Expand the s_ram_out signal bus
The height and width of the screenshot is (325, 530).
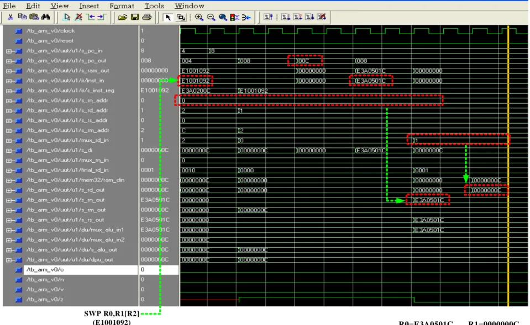(8, 71)
